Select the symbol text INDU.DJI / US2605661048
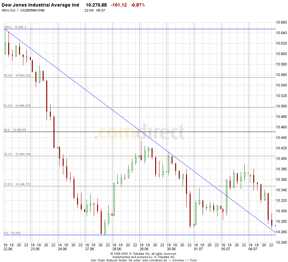This screenshot has width=288, height=262. click(23, 10)
